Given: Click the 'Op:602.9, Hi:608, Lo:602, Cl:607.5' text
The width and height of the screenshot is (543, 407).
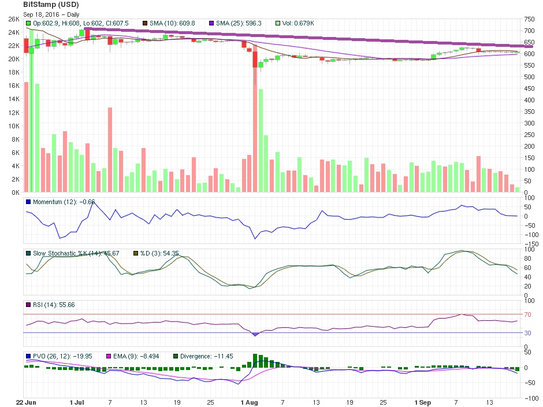Looking at the screenshot, I should pos(81,23).
